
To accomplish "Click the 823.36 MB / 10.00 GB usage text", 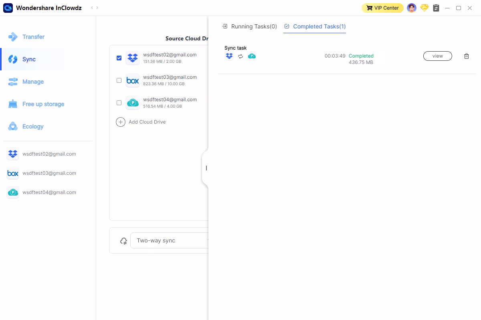I will 164,84.
